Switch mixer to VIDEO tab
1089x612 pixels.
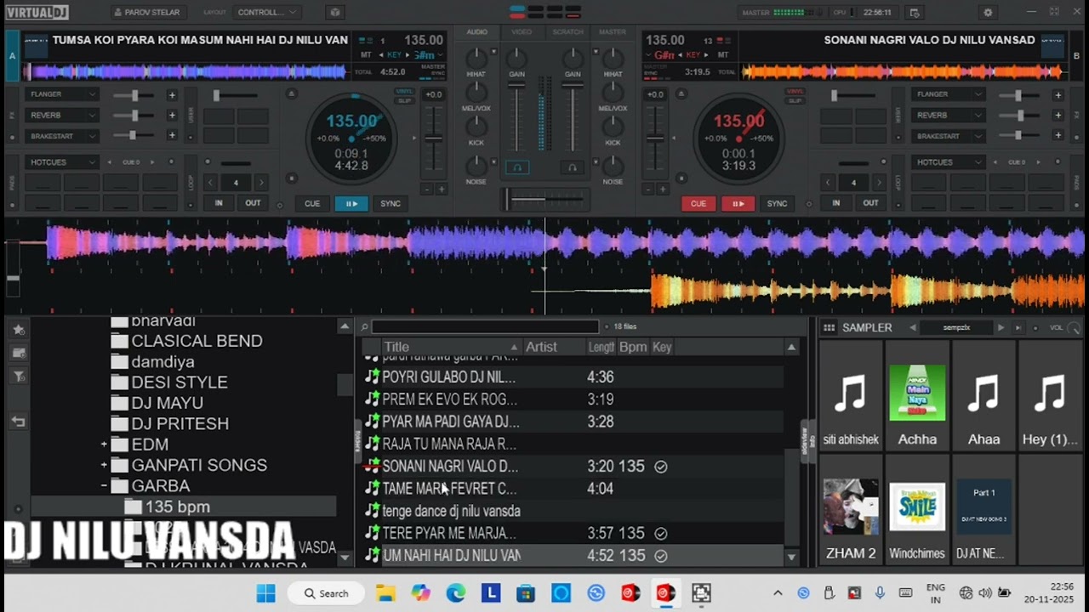pyautogui.click(x=522, y=31)
